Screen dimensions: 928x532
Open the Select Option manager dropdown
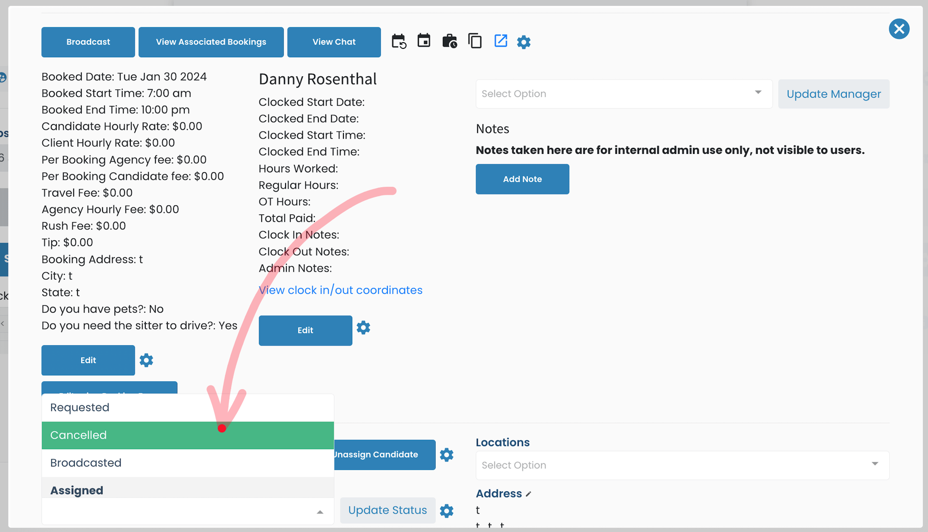tap(624, 94)
